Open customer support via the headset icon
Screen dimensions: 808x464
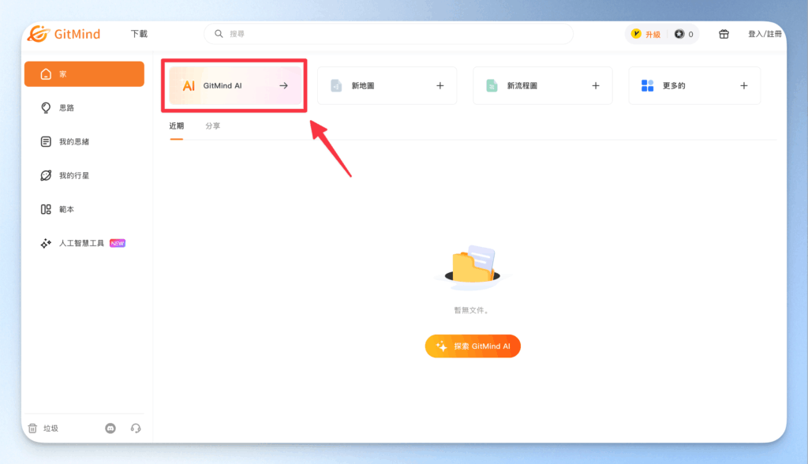click(135, 428)
